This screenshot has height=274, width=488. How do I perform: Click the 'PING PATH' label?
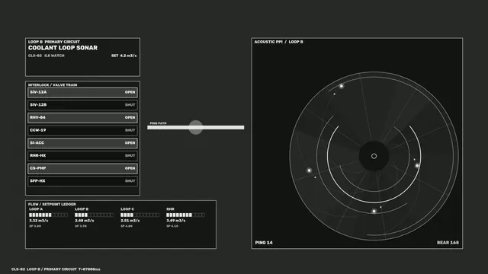[x=158, y=123]
